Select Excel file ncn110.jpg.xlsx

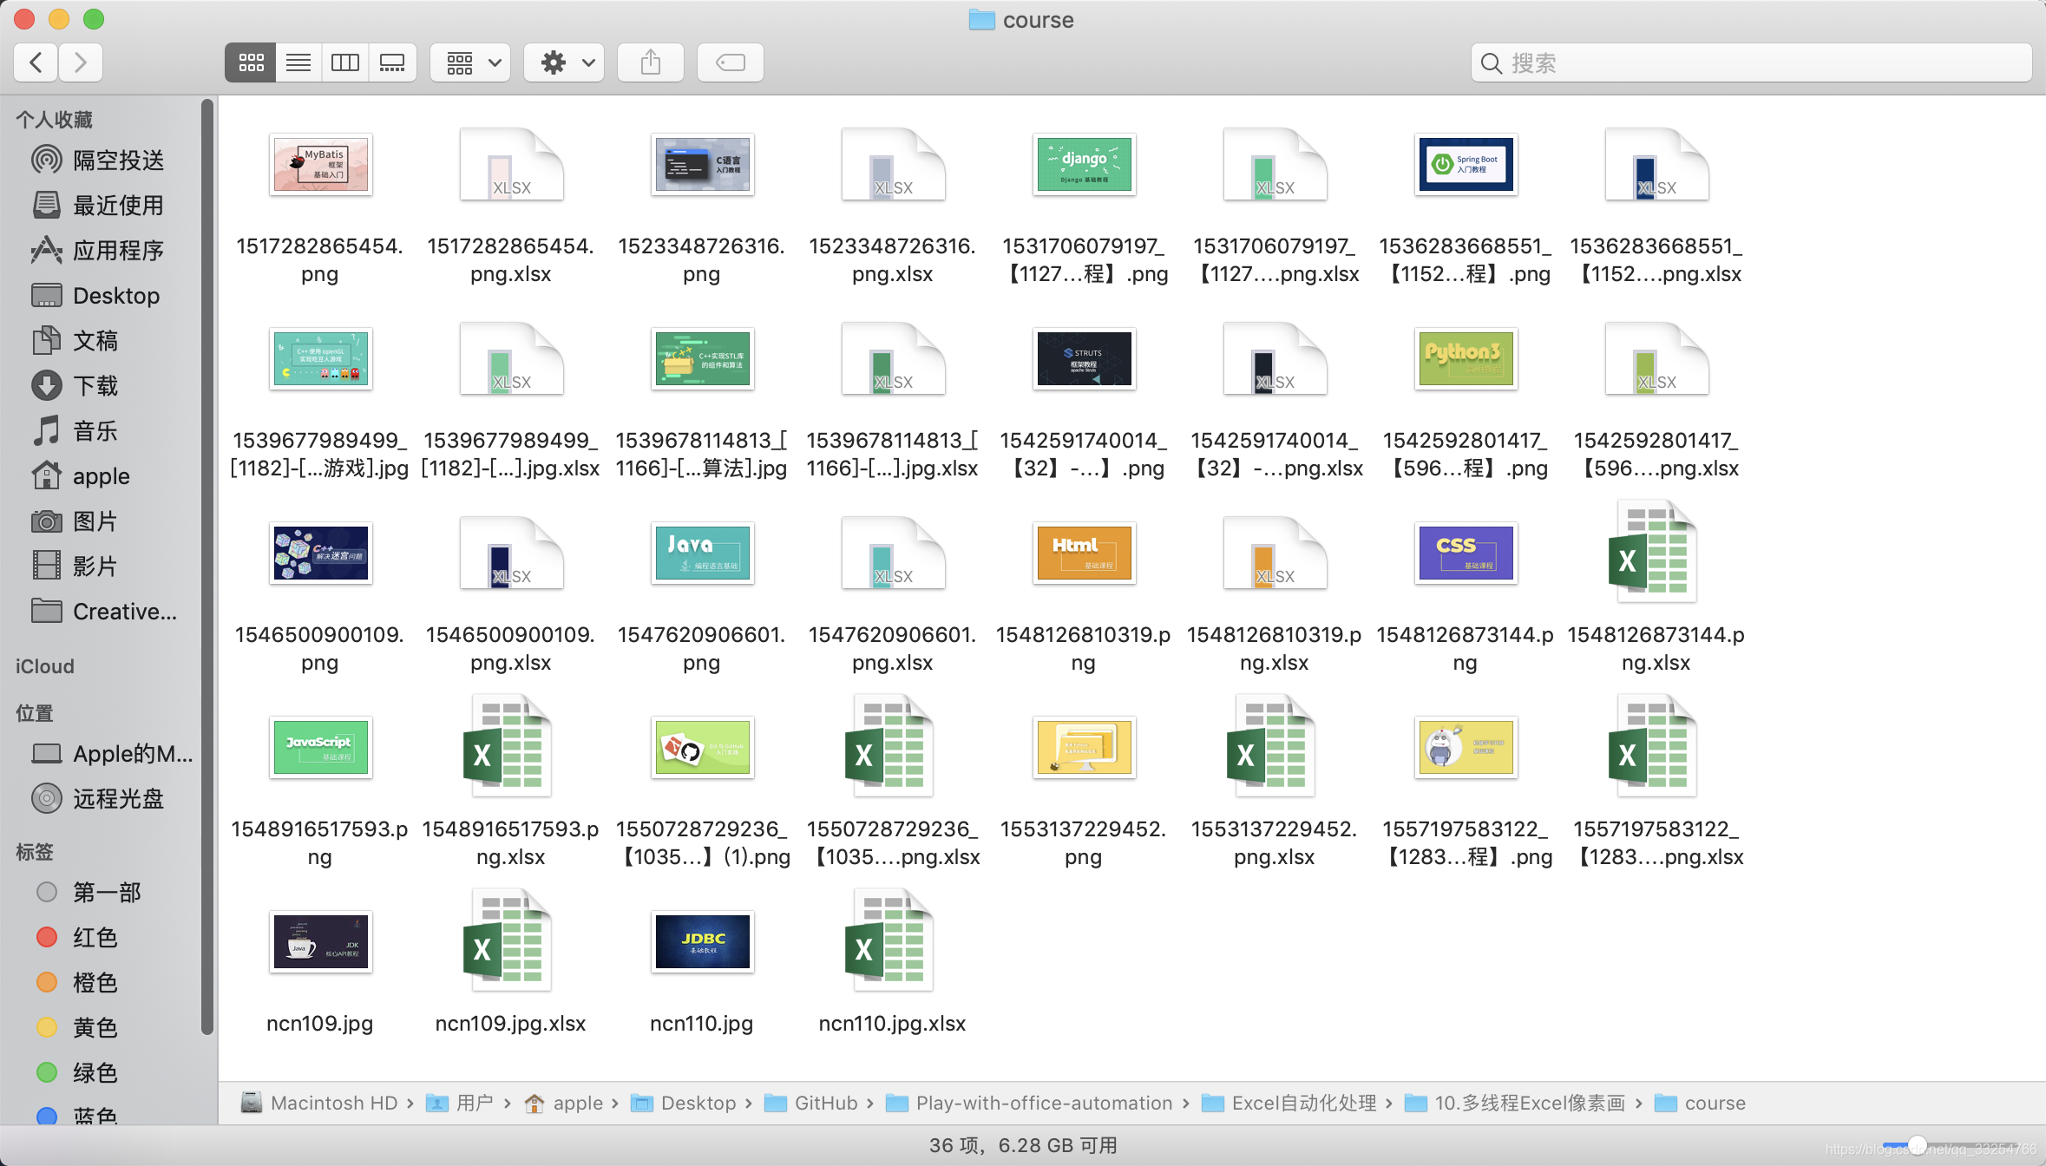(x=889, y=941)
